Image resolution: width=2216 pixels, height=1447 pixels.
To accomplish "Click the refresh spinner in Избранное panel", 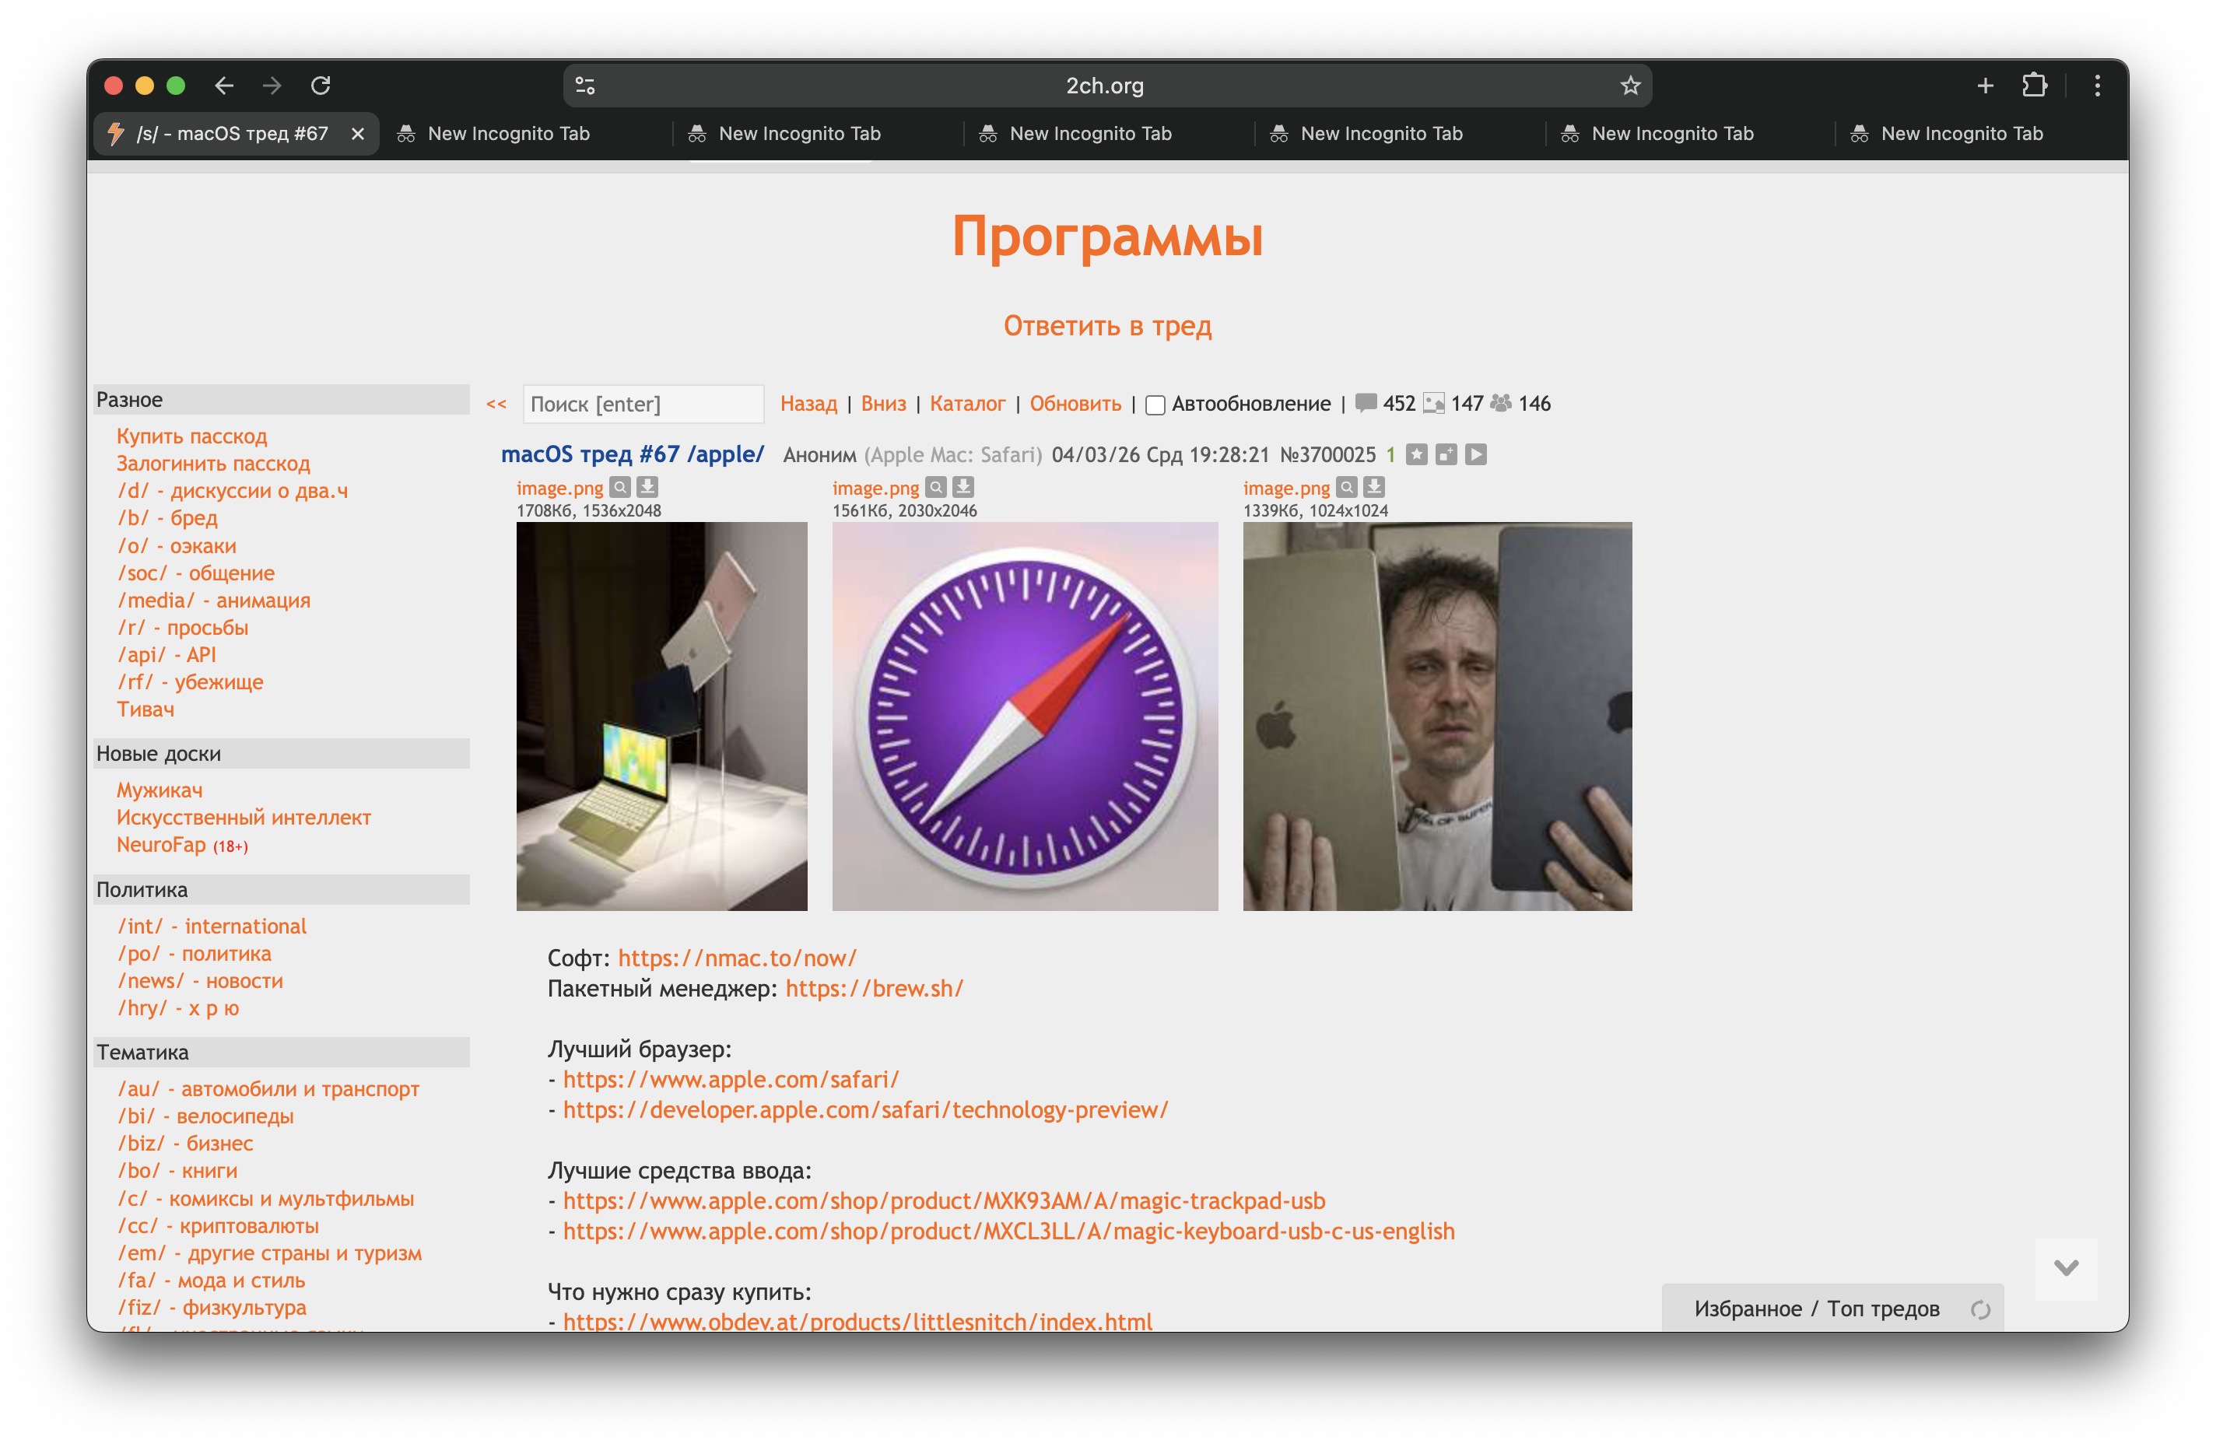I will coord(1980,1310).
